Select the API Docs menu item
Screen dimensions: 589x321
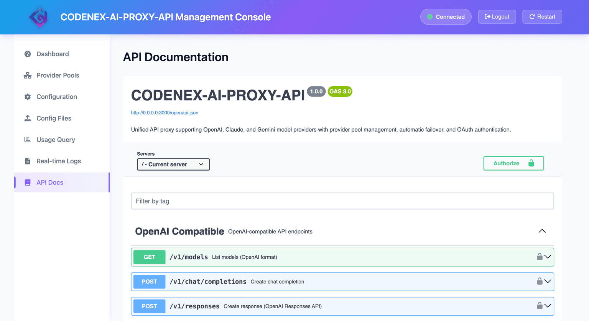62,182
